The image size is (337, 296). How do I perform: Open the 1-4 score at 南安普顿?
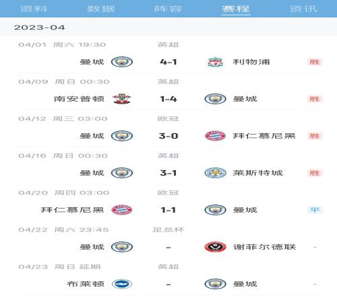[168, 99]
